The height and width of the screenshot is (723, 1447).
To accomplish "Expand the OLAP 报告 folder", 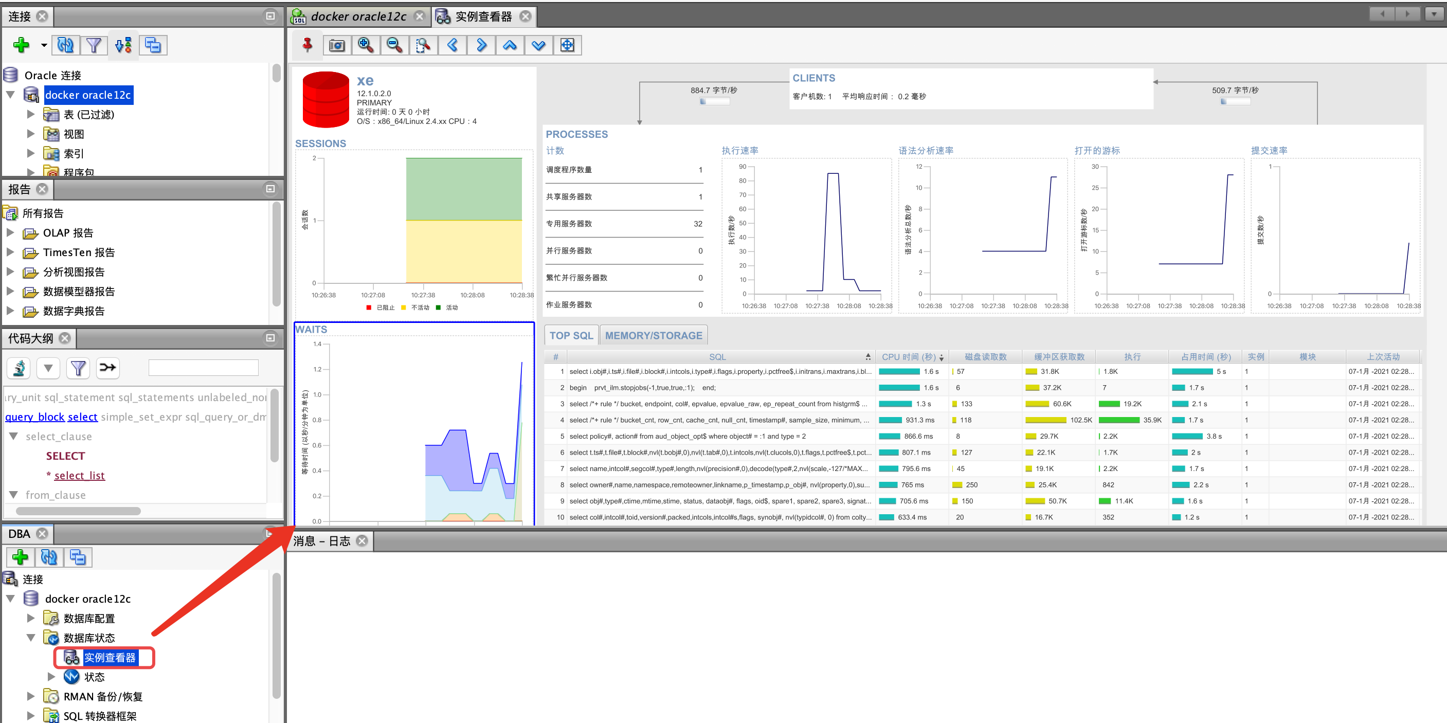I will (10, 232).
